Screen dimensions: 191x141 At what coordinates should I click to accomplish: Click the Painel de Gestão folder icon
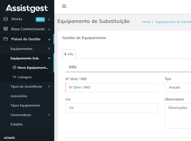[x=6, y=39]
